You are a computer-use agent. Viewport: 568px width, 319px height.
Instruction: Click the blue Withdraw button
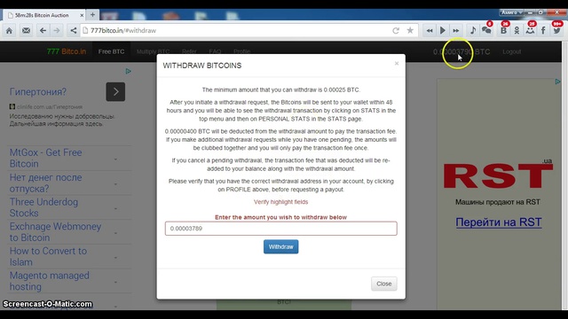281,246
